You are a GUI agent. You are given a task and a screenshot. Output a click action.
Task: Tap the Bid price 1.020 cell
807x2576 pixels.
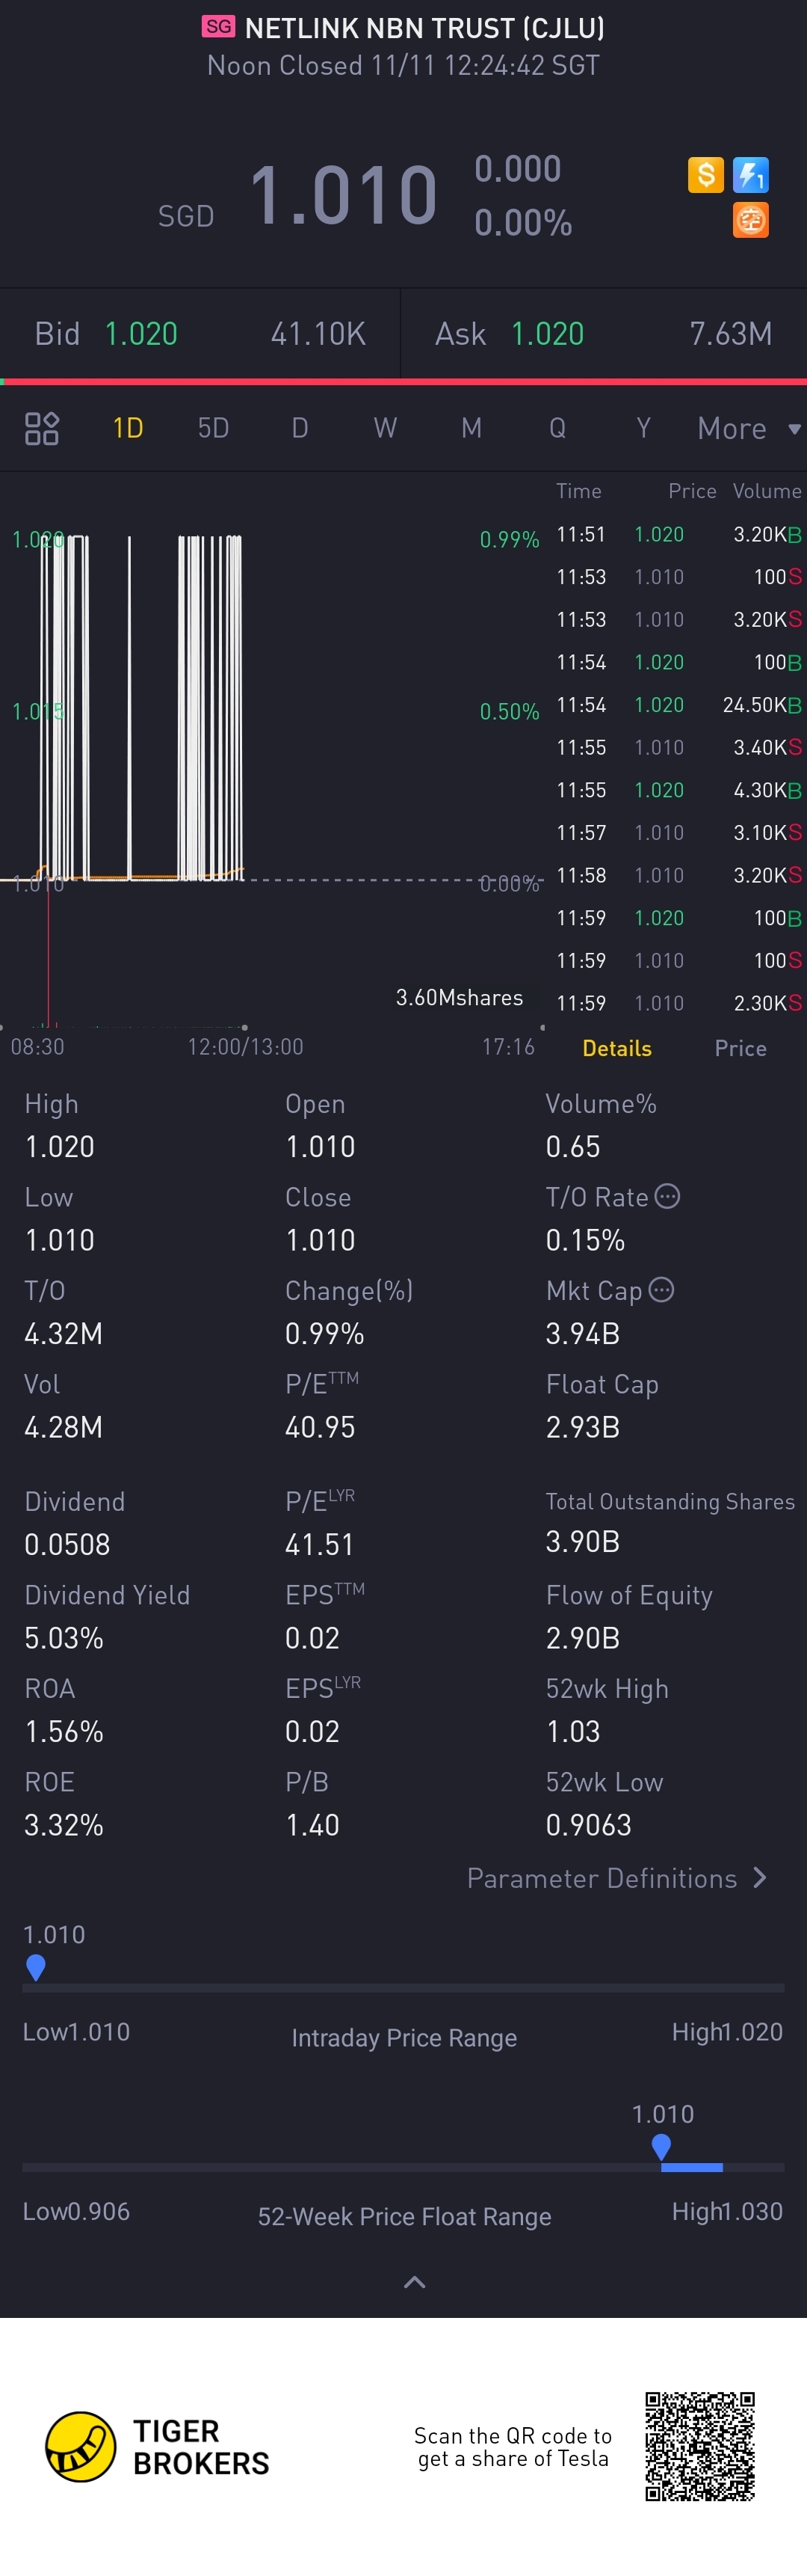140,334
